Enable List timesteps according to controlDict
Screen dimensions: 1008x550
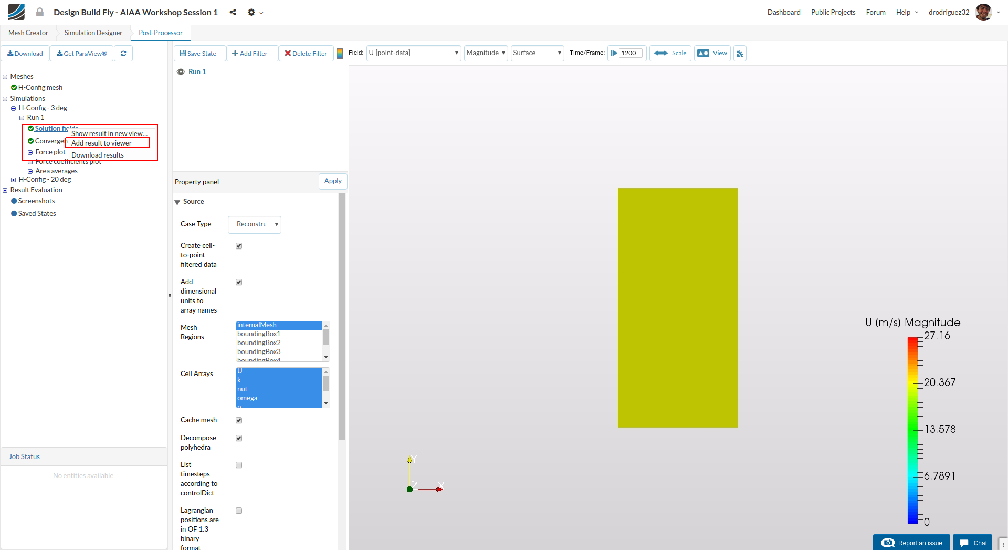coord(239,465)
